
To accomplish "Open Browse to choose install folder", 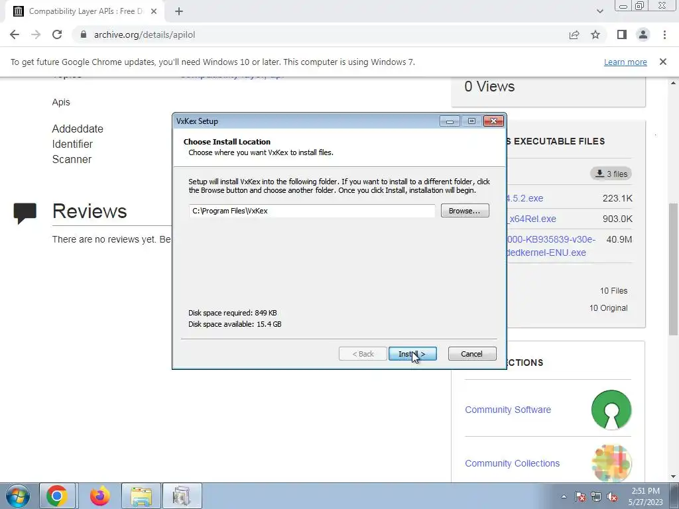I will pos(465,211).
